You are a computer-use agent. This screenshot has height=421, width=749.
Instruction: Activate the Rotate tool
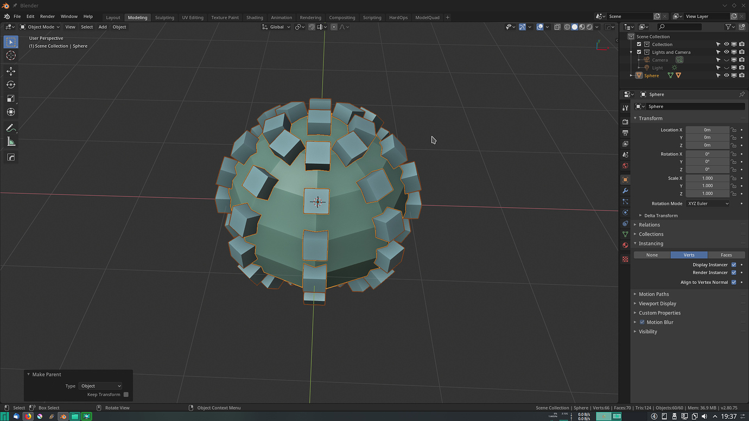(x=10, y=85)
